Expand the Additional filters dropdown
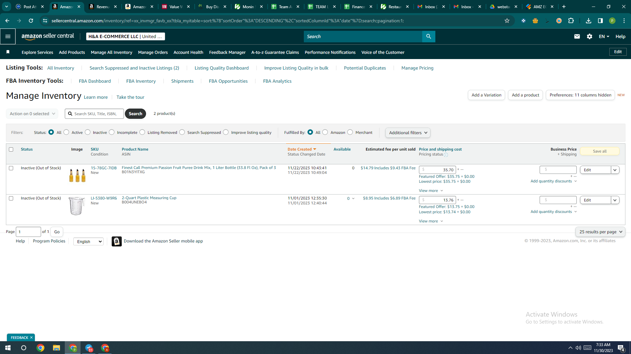This screenshot has width=631, height=354. (x=408, y=133)
